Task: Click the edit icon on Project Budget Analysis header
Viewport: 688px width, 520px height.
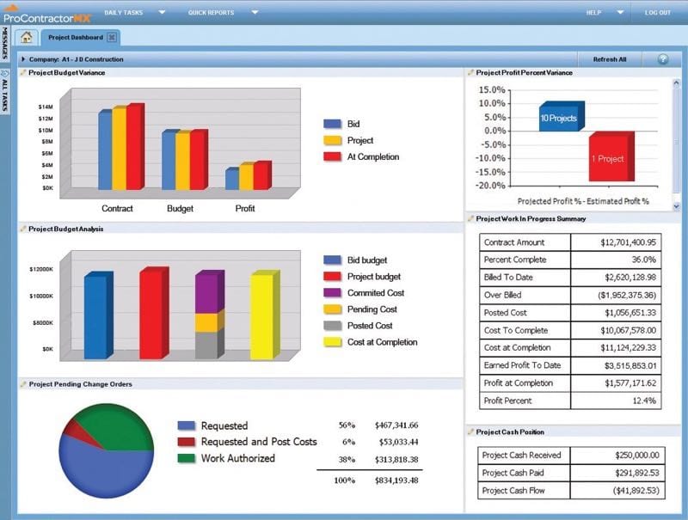Action: [21, 229]
